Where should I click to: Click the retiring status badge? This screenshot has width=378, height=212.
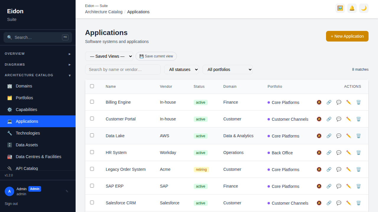point(201,170)
